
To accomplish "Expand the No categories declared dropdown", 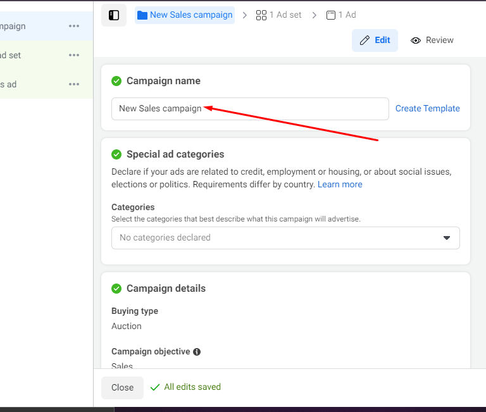I will pos(278,238).
